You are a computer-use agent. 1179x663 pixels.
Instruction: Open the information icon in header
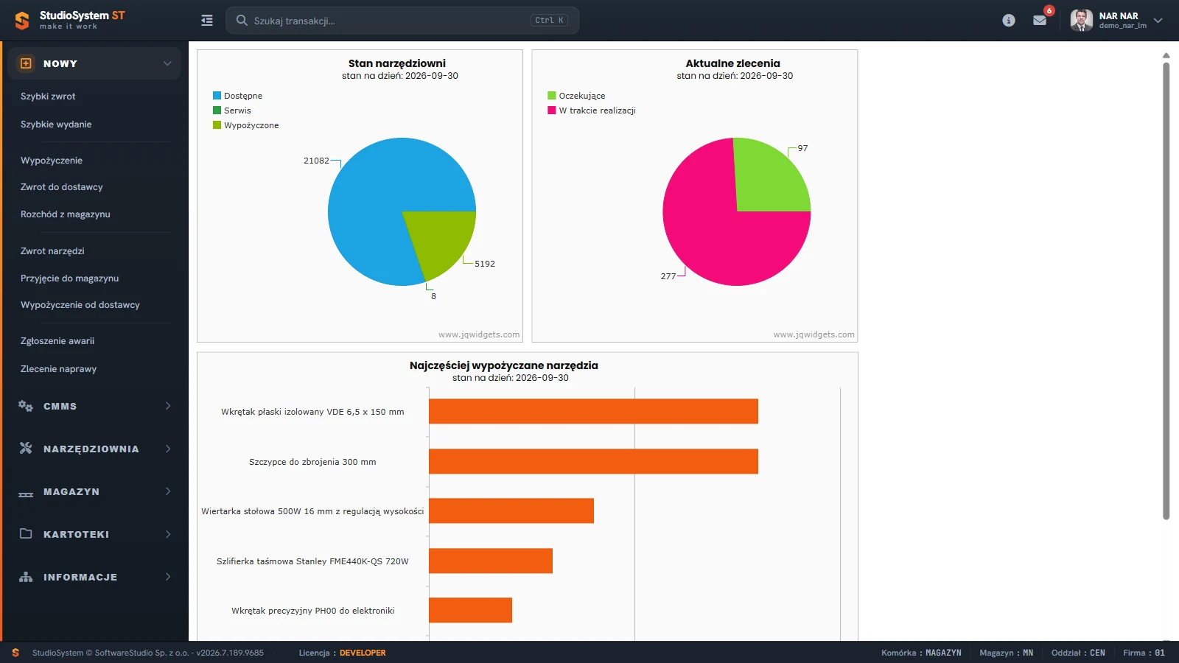[x=1009, y=21]
